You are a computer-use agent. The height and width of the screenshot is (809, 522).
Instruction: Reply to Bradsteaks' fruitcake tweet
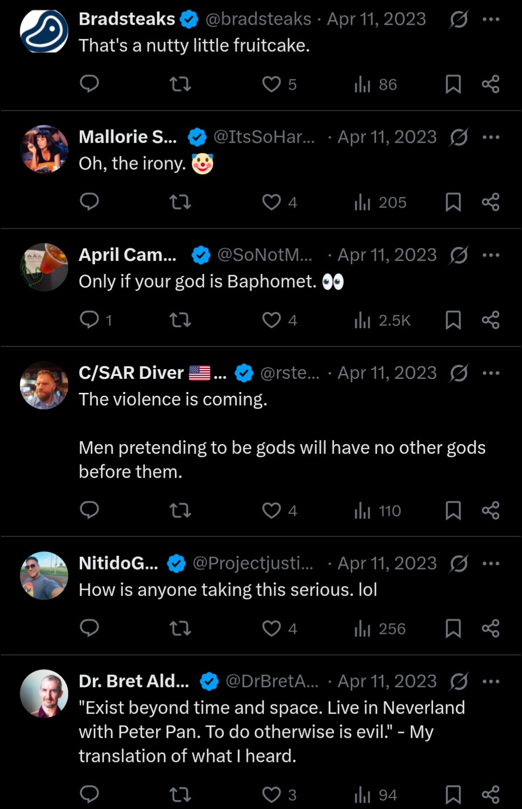[x=89, y=84]
